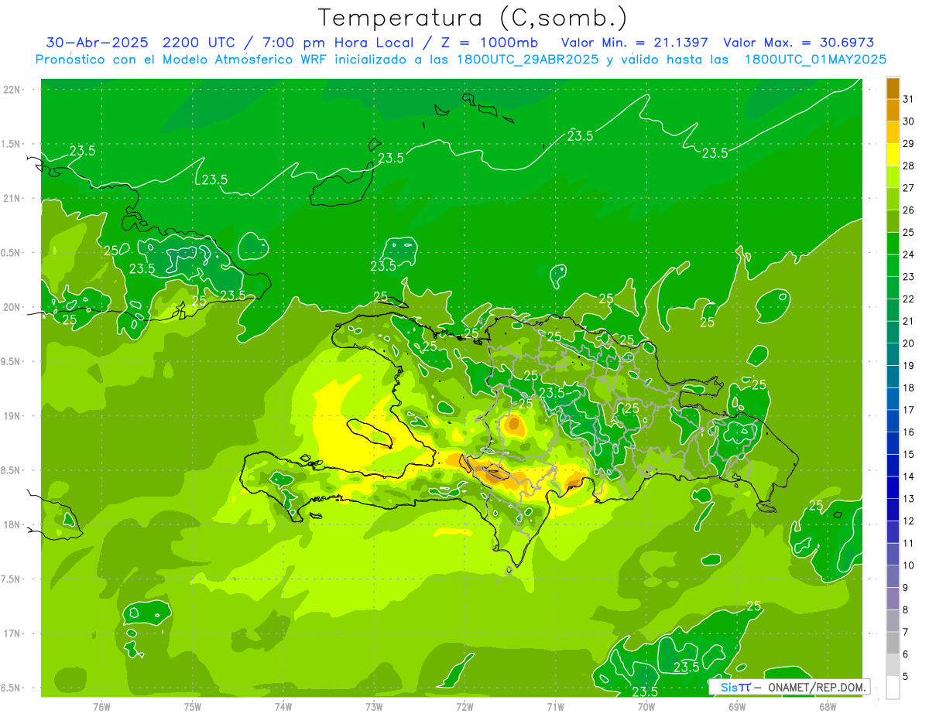The height and width of the screenshot is (717, 929).
Task: Click legend scale value 24
Action: (908, 254)
